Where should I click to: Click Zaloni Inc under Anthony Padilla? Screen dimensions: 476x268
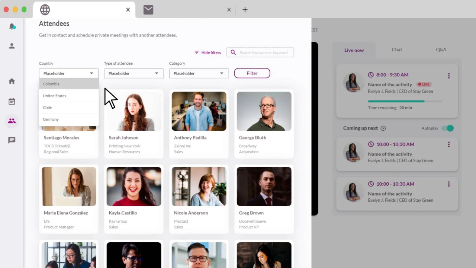182,146
